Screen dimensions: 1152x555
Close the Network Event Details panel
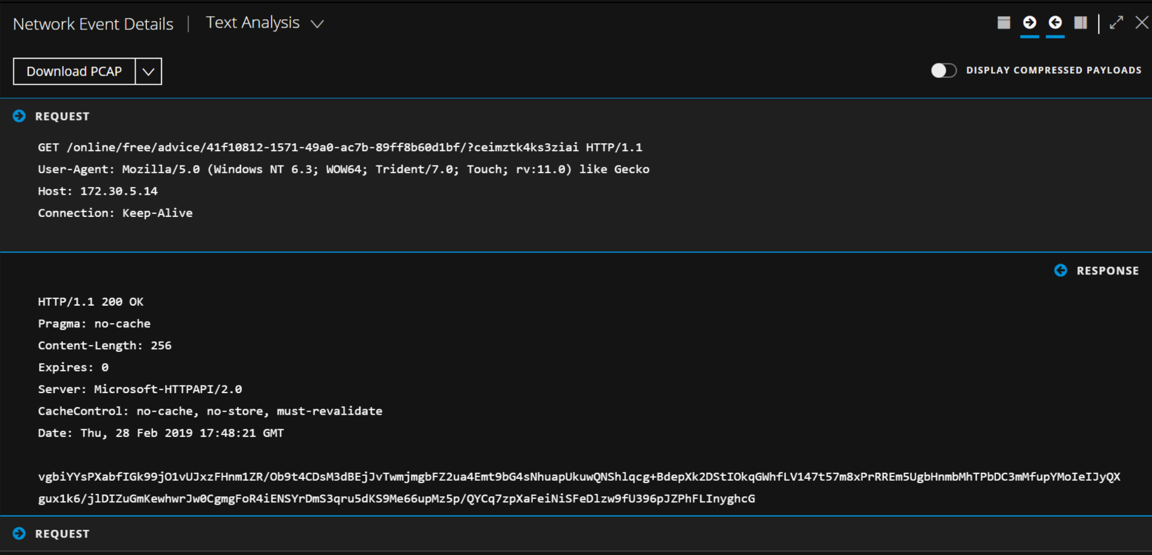1142,23
